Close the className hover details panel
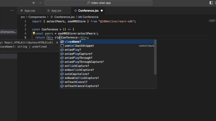 [x=57, y=43]
